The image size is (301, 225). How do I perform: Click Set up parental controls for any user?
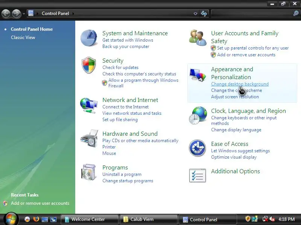253,48
